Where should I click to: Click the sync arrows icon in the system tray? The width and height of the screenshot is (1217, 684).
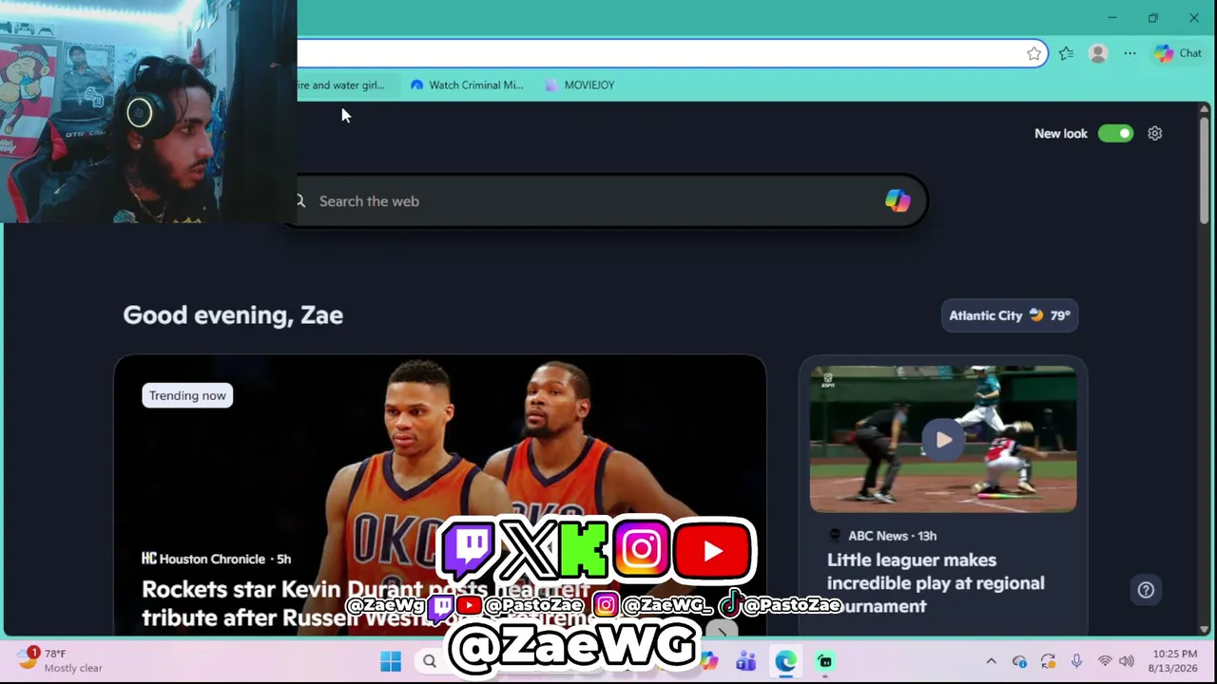click(1048, 661)
